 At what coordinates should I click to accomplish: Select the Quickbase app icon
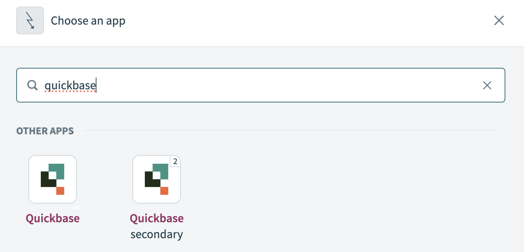[53, 179]
